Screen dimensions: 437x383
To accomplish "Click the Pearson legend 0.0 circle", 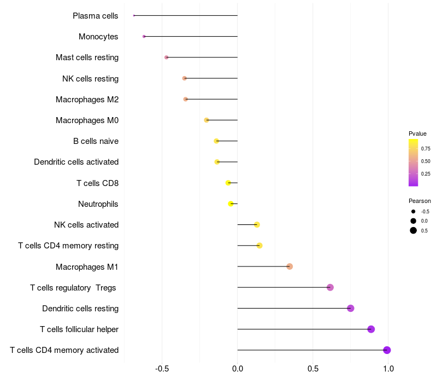I will coord(414,220).
